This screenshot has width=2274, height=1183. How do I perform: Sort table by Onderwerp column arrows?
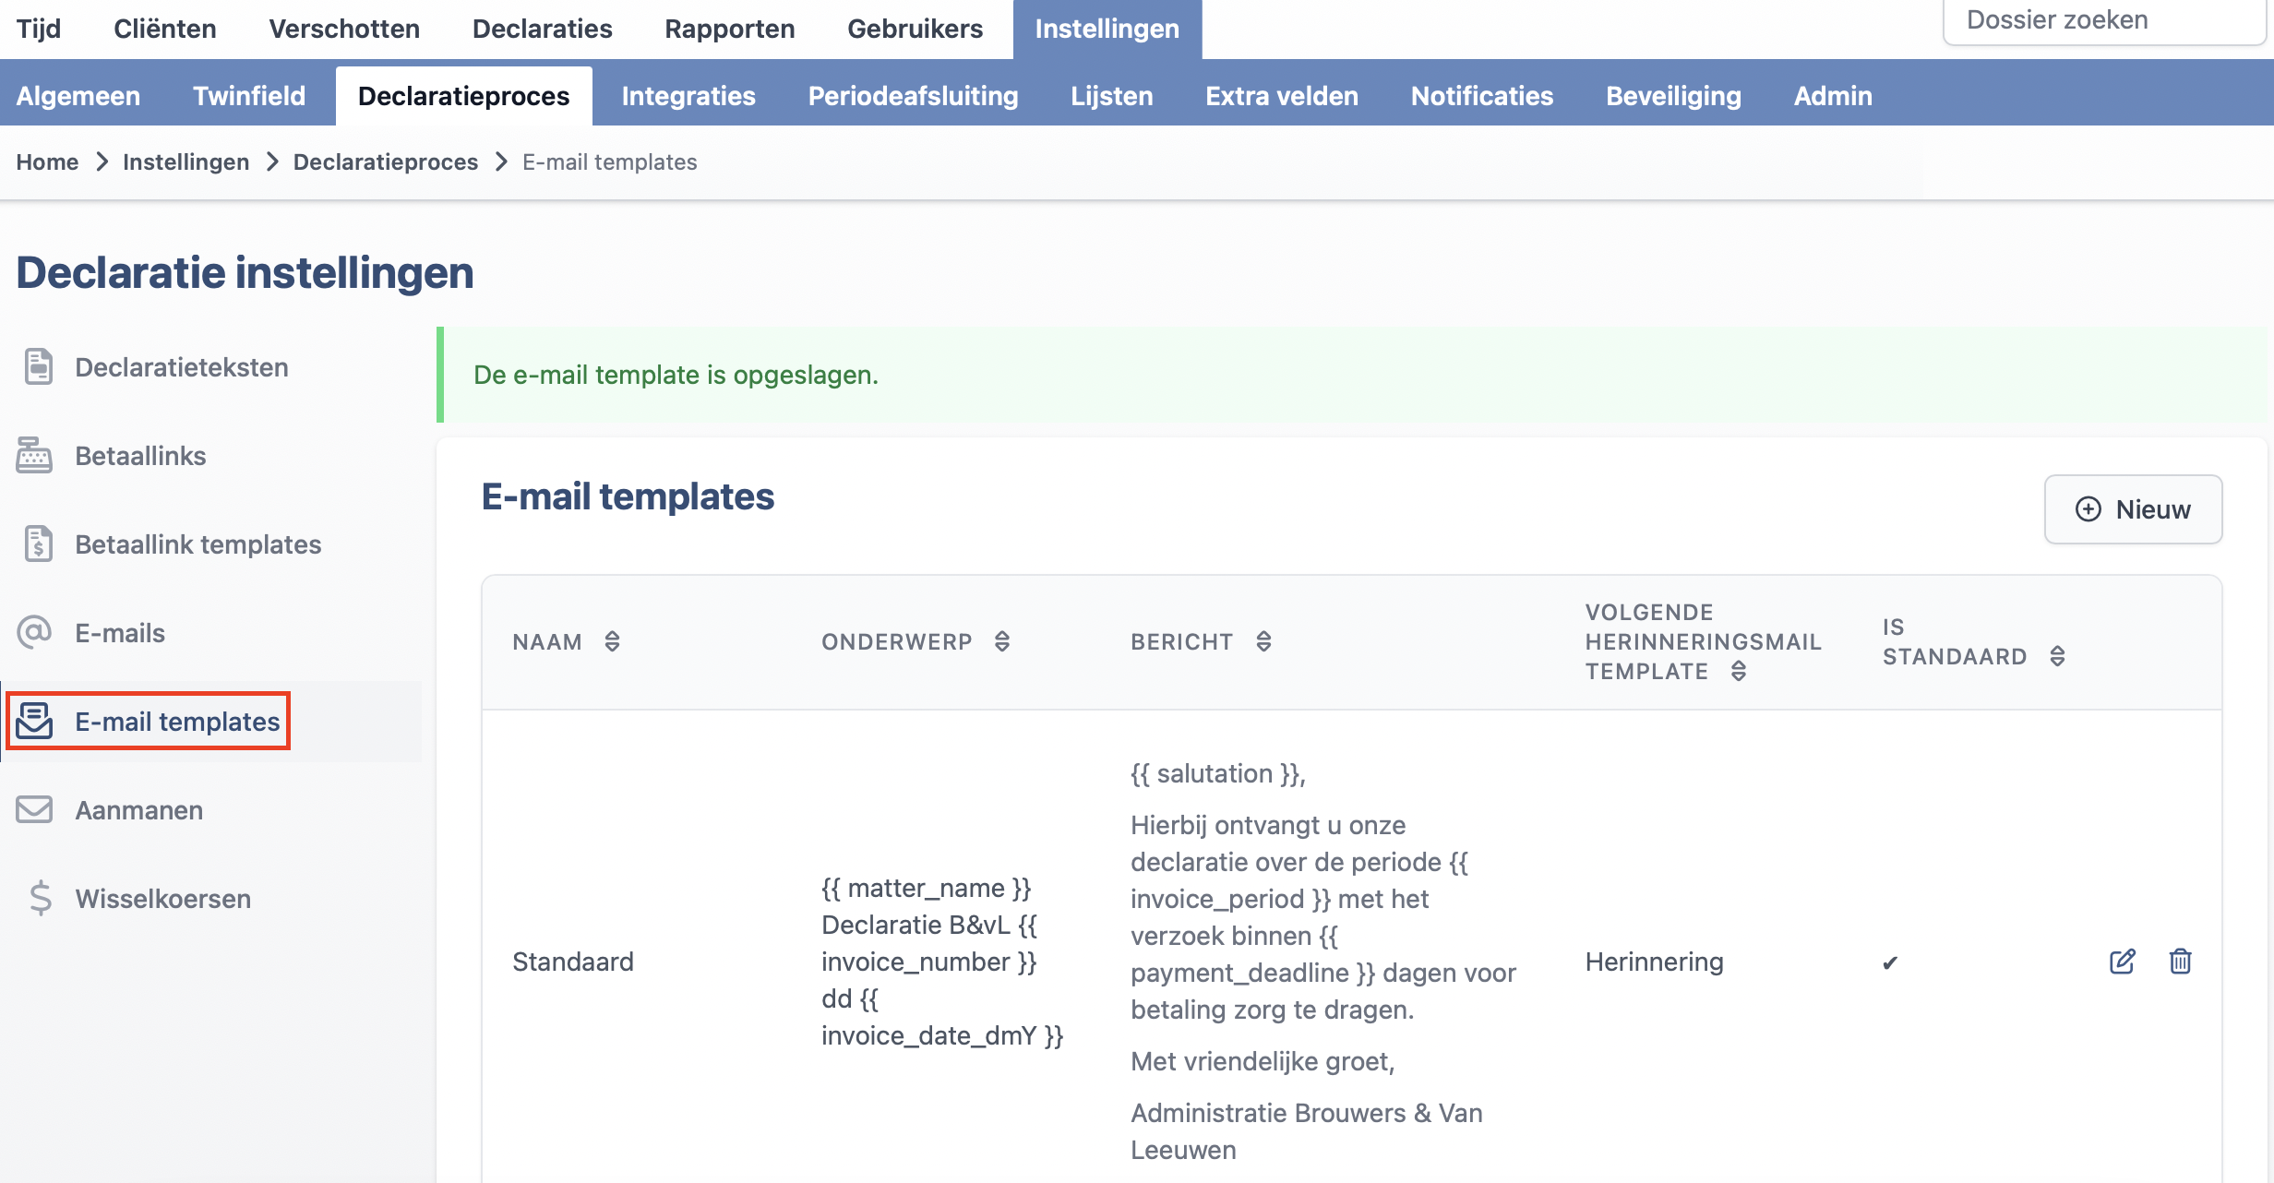1002,641
